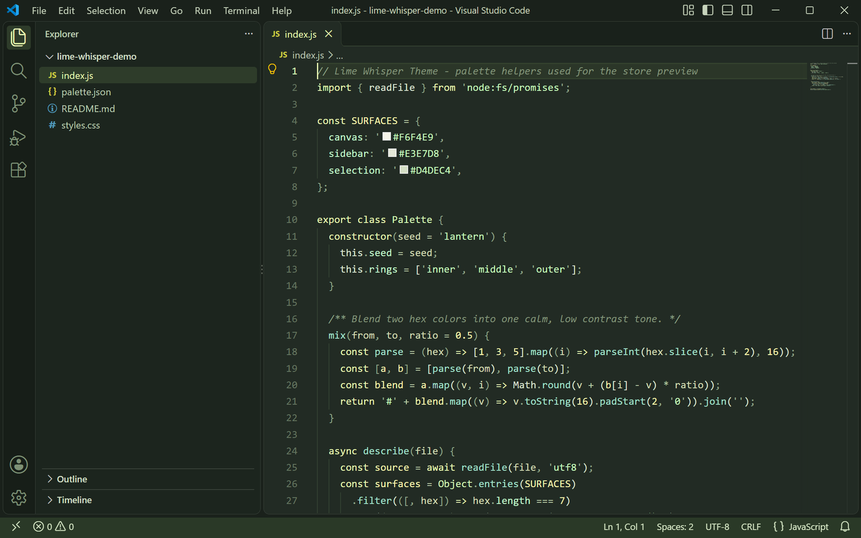Screen dimensions: 861x538
Task: Collapse the lime-whisper-demo folder
Action: [x=148, y=56]
